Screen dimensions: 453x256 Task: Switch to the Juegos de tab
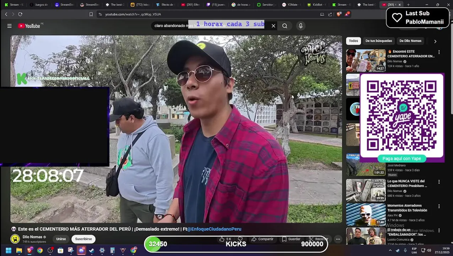tap(39, 5)
